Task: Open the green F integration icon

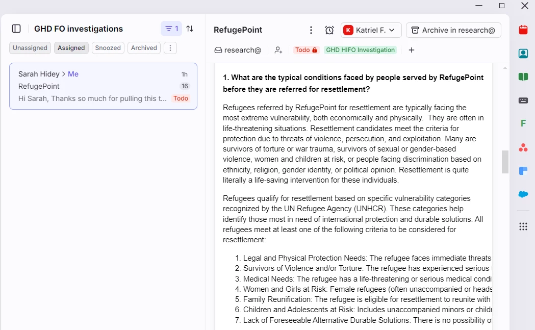Action: click(x=523, y=123)
